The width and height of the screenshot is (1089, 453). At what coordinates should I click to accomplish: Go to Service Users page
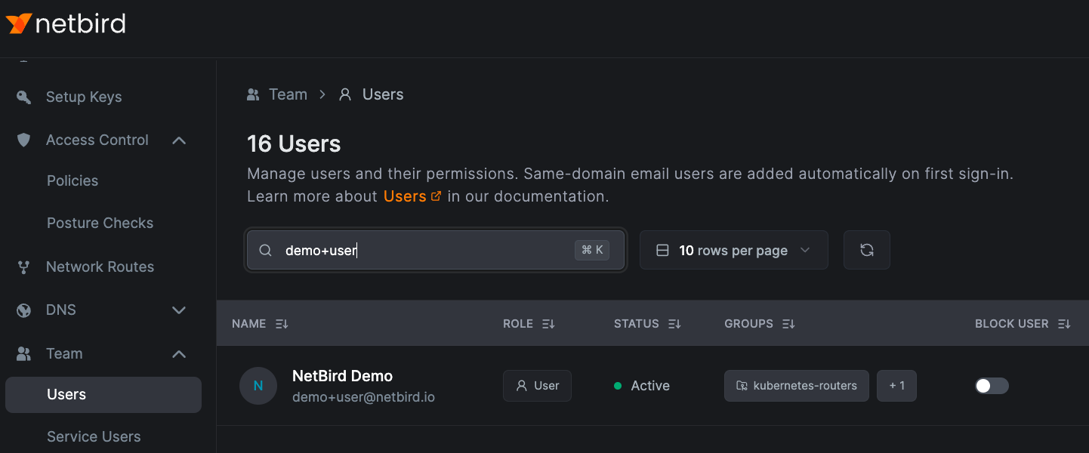tap(94, 437)
